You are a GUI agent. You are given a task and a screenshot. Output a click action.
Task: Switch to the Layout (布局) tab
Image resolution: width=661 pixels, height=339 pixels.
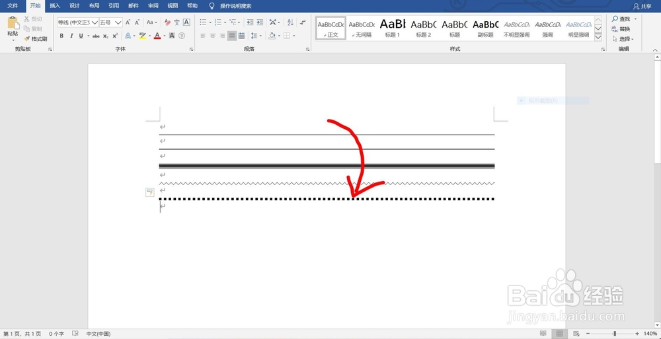click(x=95, y=6)
